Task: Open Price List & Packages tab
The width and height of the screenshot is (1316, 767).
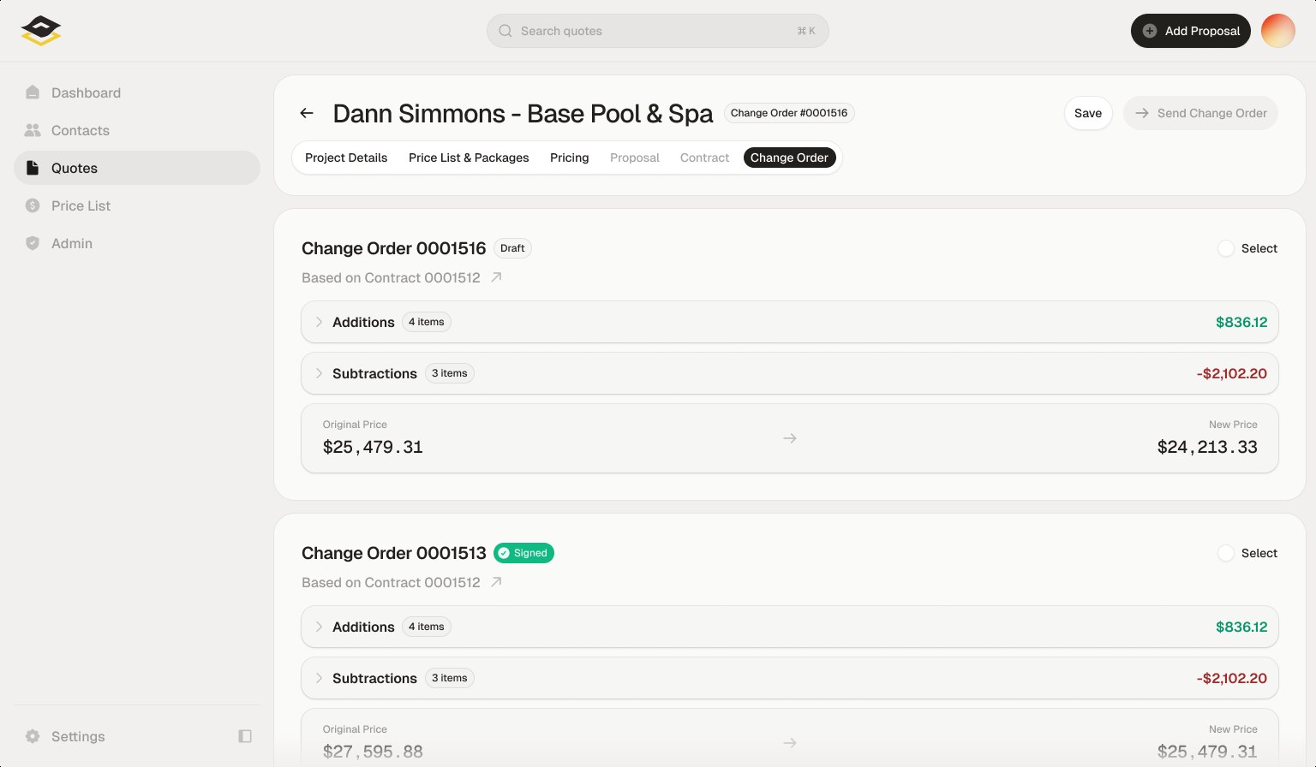Action: click(x=469, y=158)
